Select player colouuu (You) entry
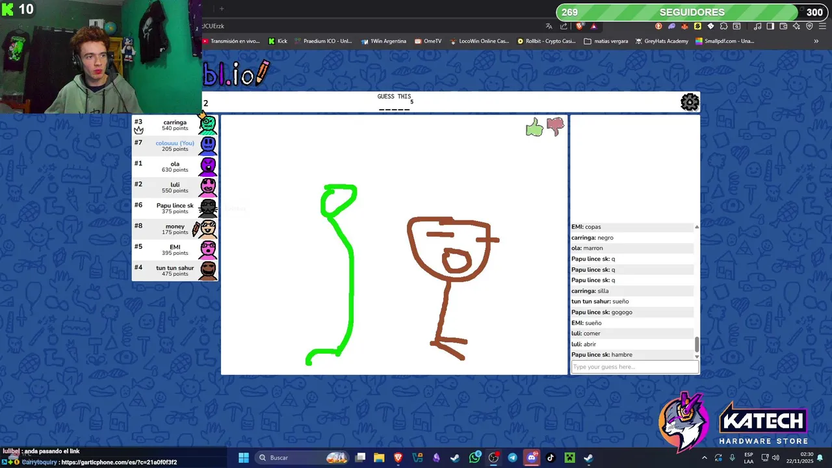The image size is (832, 468). click(x=175, y=146)
